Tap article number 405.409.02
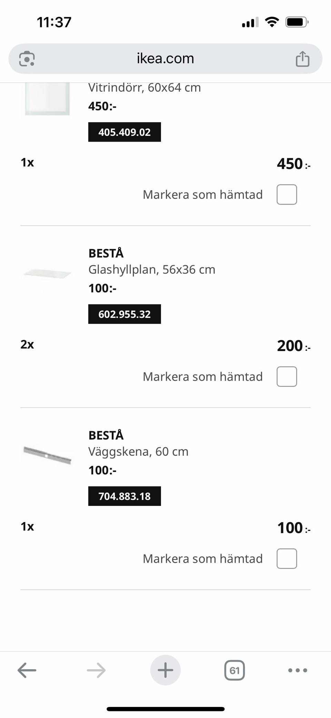 (x=124, y=132)
